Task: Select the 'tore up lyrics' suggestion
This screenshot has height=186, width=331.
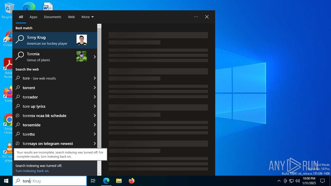Action: (52, 106)
